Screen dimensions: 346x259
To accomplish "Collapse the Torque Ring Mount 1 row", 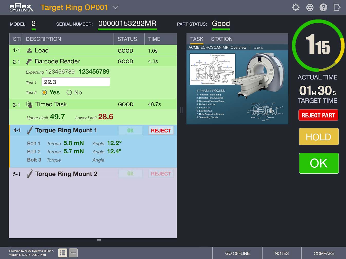I will coord(66,130).
